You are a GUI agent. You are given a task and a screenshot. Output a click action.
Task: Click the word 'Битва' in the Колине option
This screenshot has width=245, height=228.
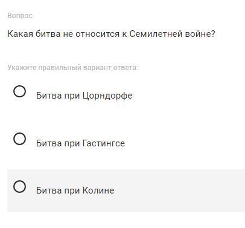[49, 191]
